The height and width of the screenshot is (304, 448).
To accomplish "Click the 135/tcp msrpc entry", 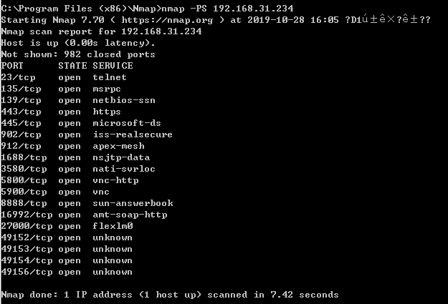I will [x=54, y=89].
